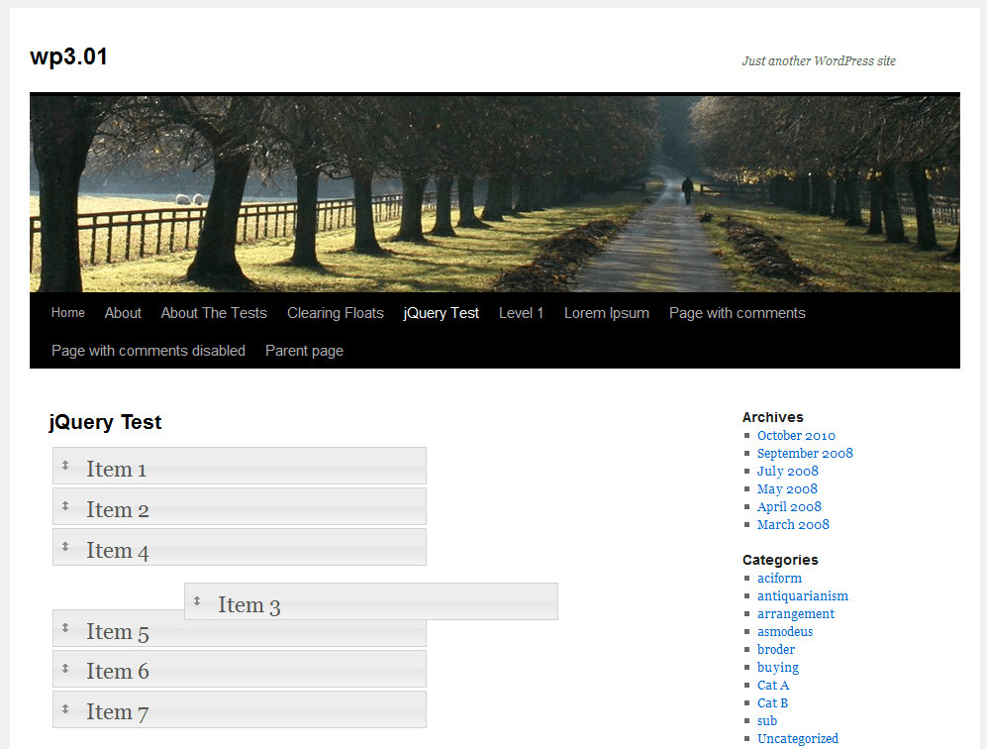Open the March 2008 archive link

(x=793, y=524)
